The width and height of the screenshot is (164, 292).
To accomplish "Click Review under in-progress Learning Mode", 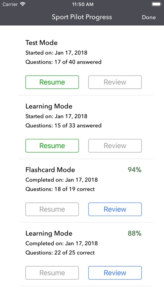I will pos(115,146).
